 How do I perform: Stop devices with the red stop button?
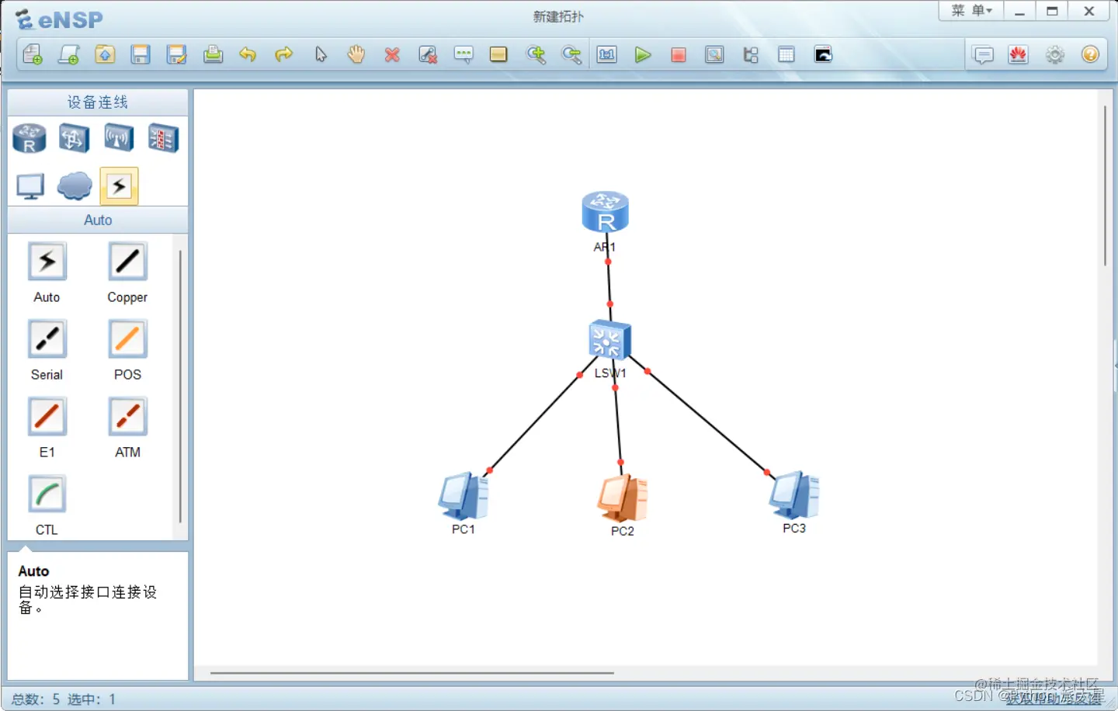point(678,54)
